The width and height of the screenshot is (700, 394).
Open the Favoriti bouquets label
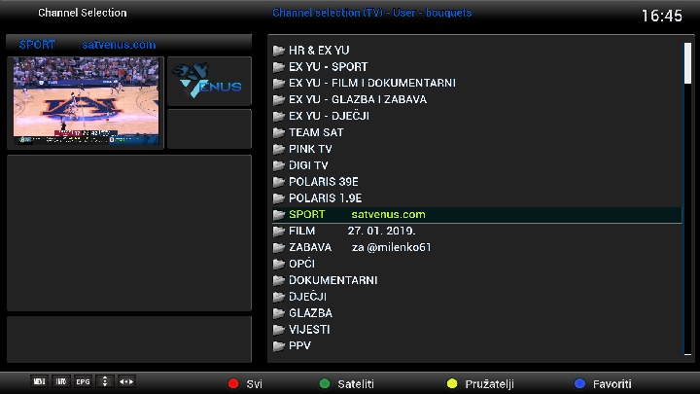point(612,384)
